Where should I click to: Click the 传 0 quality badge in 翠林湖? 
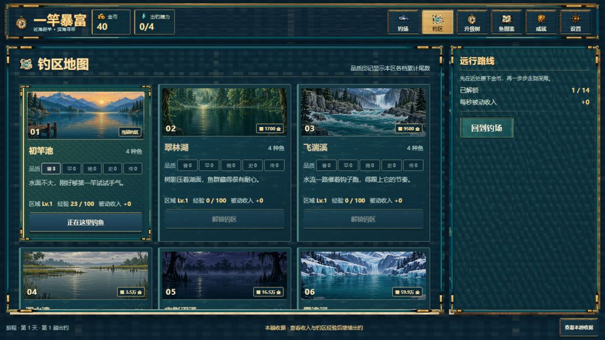(274, 165)
